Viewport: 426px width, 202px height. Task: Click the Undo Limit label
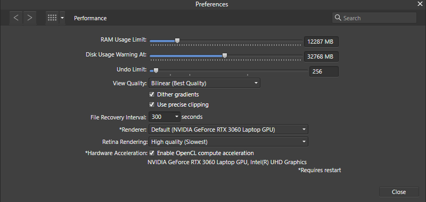click(x=132, y=69)
